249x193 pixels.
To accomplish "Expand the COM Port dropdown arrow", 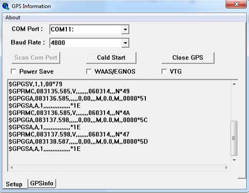I will pos(126,30).
